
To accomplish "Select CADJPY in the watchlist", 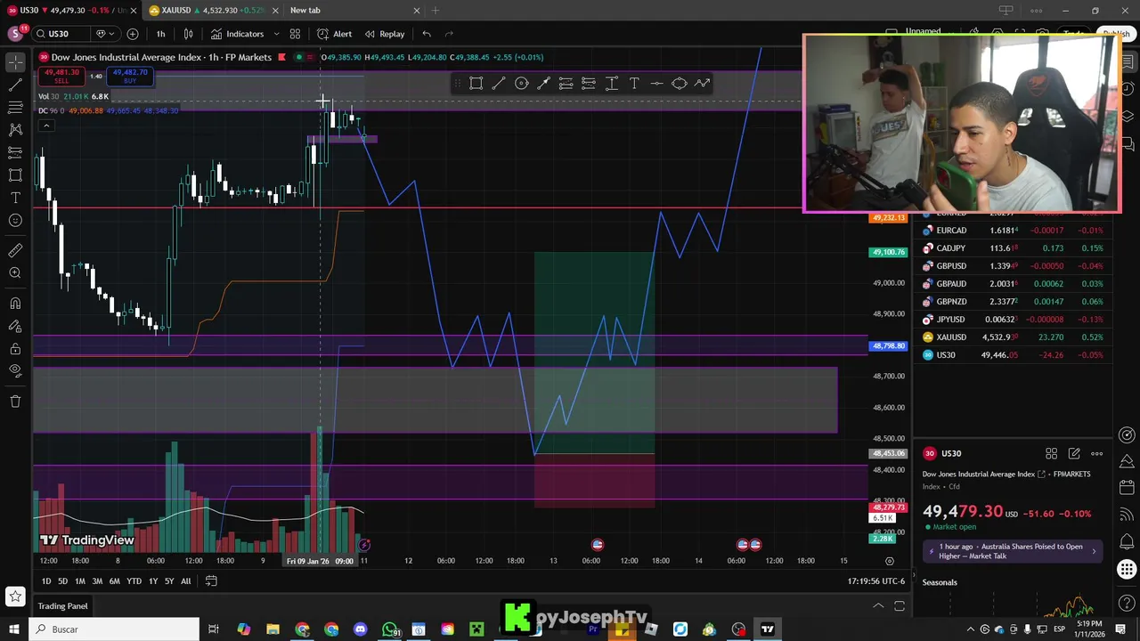I will click(x=1014, y=248).
